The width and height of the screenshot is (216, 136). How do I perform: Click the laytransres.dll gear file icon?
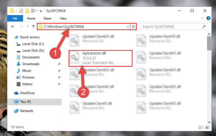(x=74, y=58)
